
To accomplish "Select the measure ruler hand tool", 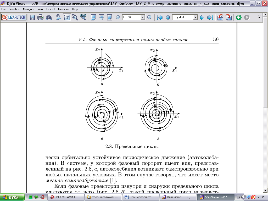I will tap(83, 17).
